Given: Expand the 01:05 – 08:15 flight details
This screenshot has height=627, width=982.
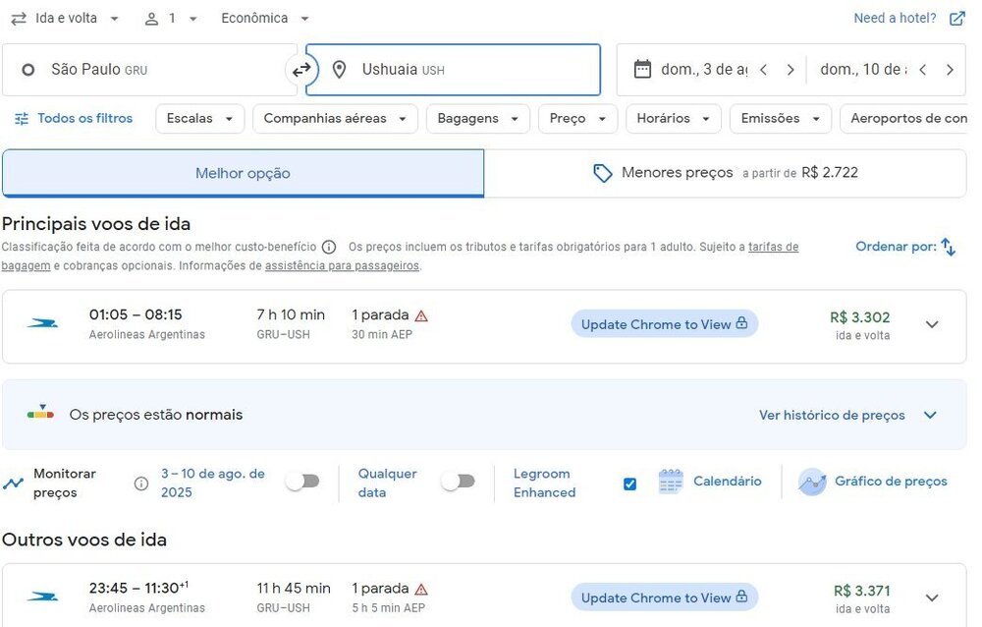Looking at the screenshot, I should coord(932,325).
